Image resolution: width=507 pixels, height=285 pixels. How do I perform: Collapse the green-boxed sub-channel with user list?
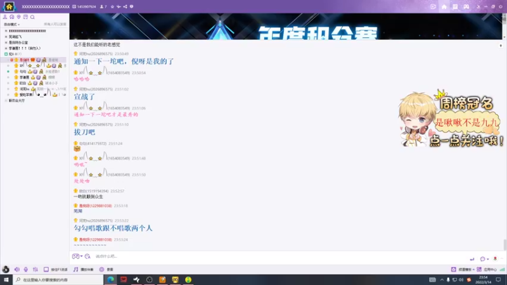tap(6, 54)
